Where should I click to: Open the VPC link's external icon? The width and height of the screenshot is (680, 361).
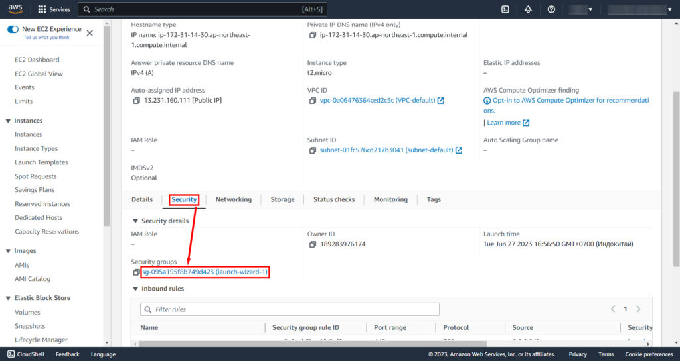click(441, 100)
